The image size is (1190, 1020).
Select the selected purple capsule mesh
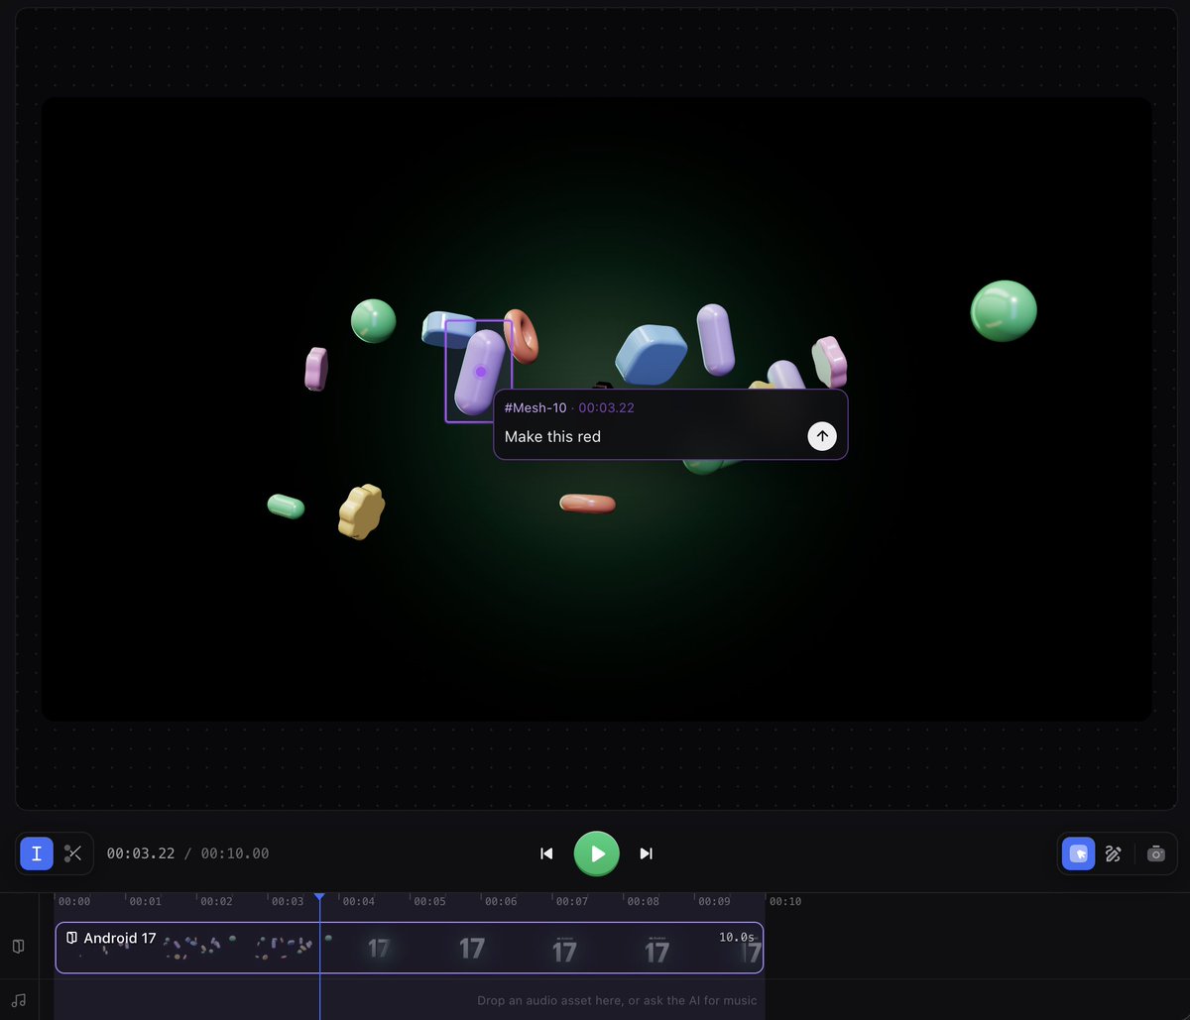pos(480,372)
